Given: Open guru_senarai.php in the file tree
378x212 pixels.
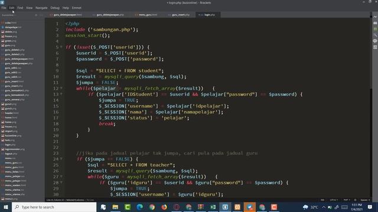Looking at the screenshot, I should (15, 100).
